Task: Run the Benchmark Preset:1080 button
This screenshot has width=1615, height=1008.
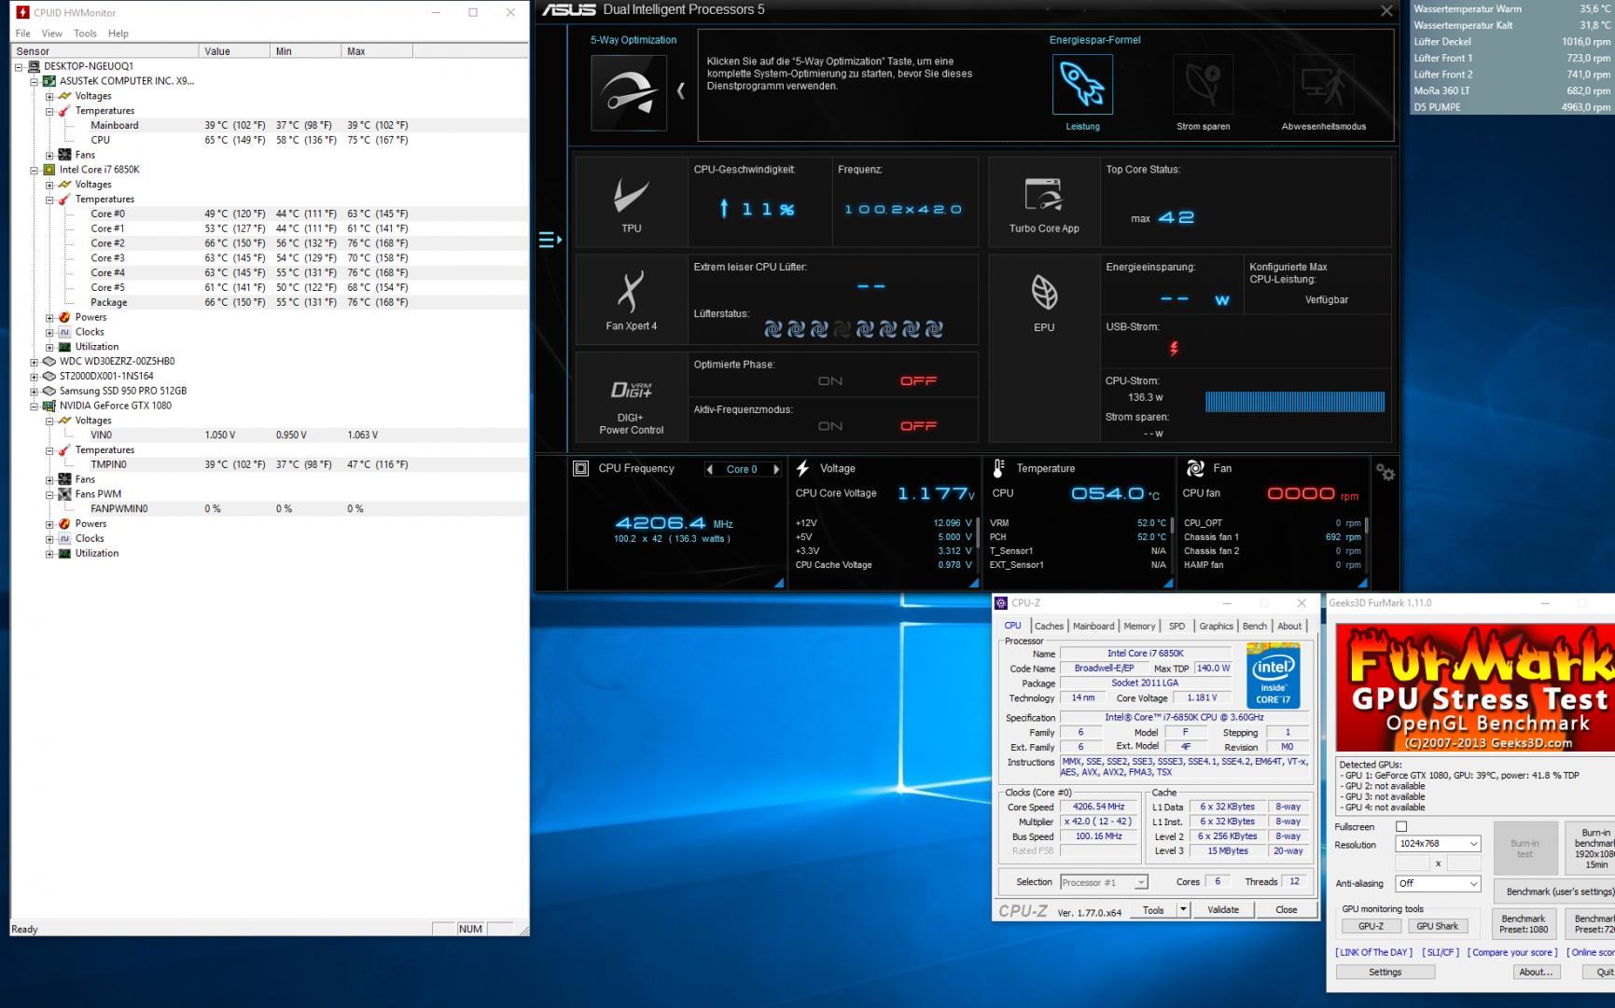Action: click(x=1524, y=923)
